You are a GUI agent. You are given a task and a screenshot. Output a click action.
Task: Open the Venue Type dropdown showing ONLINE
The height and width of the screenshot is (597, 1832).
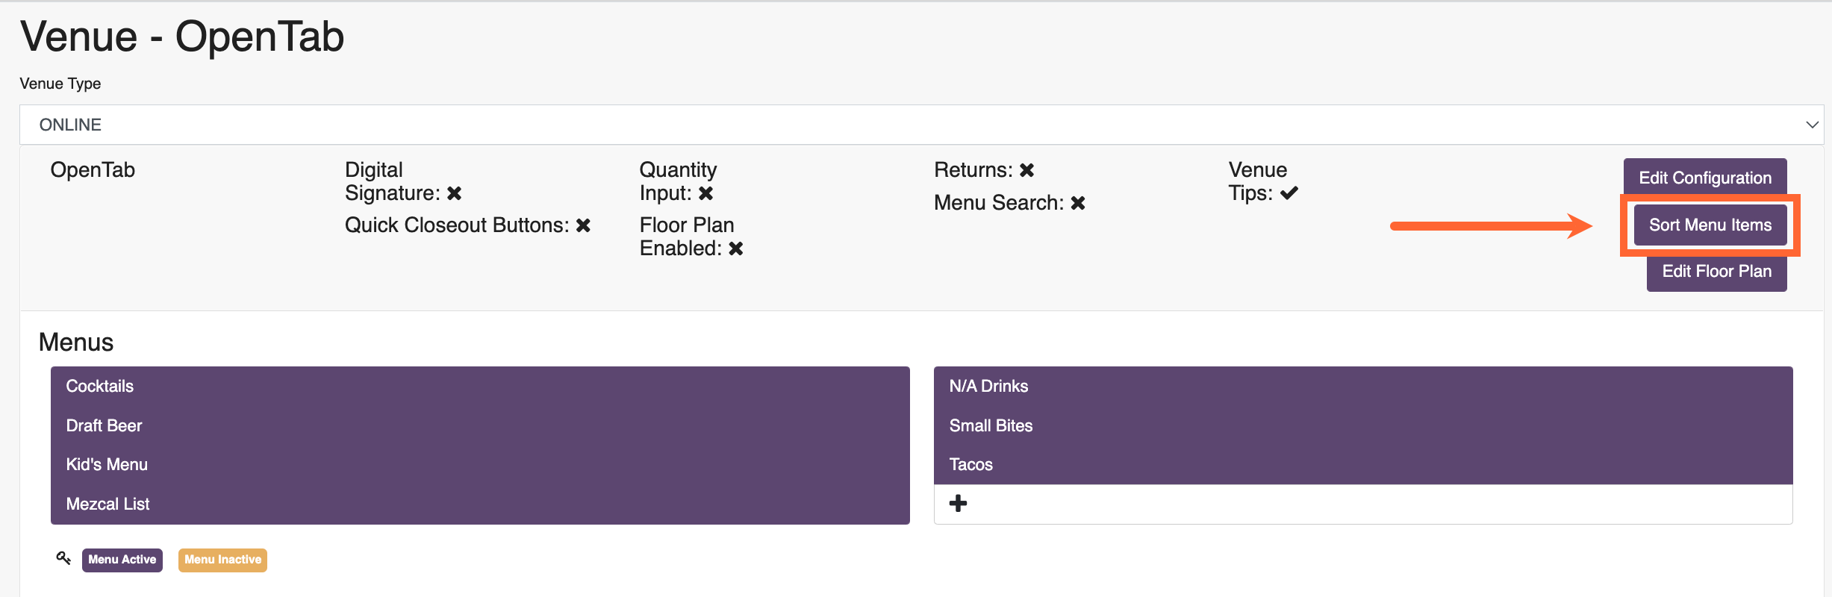(921, 125)
